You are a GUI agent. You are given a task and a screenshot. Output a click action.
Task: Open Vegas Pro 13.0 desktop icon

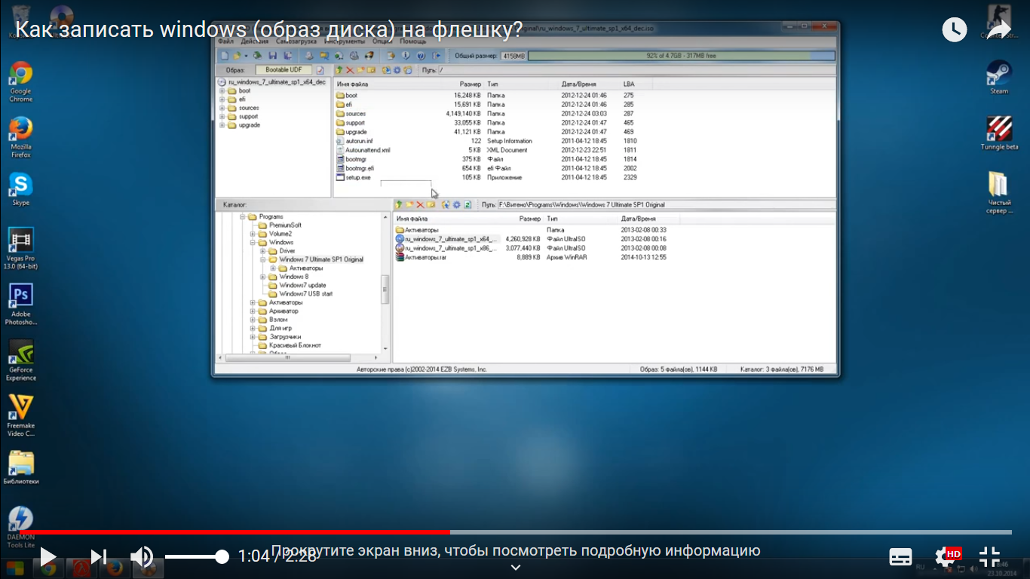(21, 249)
